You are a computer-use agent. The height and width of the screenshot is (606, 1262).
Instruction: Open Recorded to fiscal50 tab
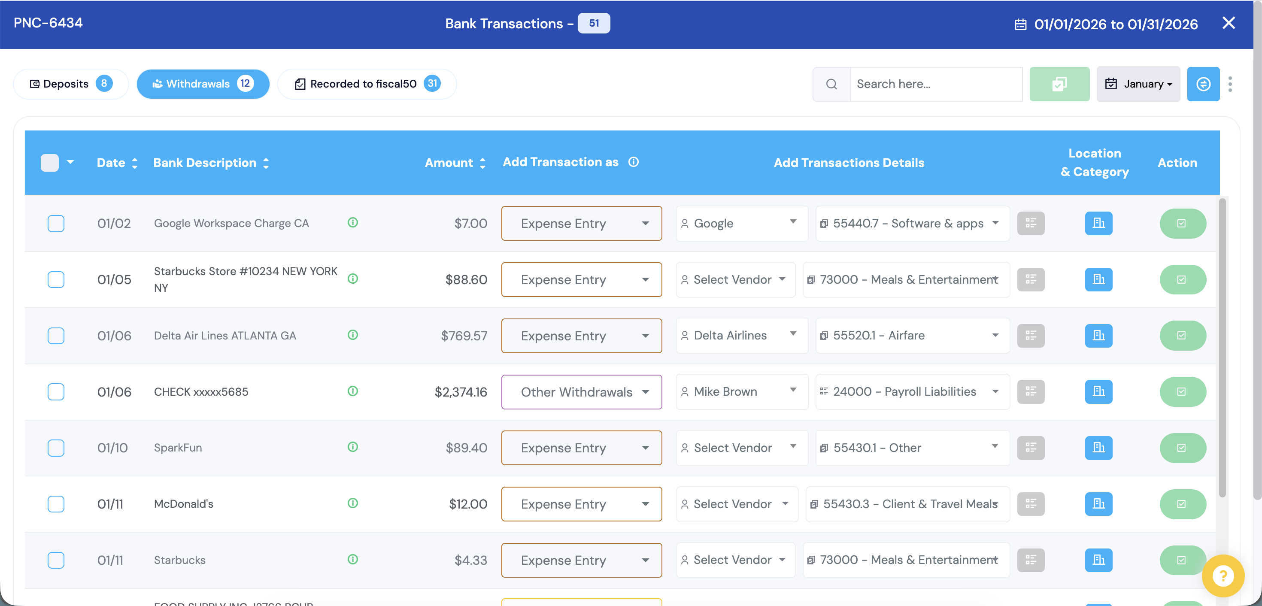click(367, 84)
